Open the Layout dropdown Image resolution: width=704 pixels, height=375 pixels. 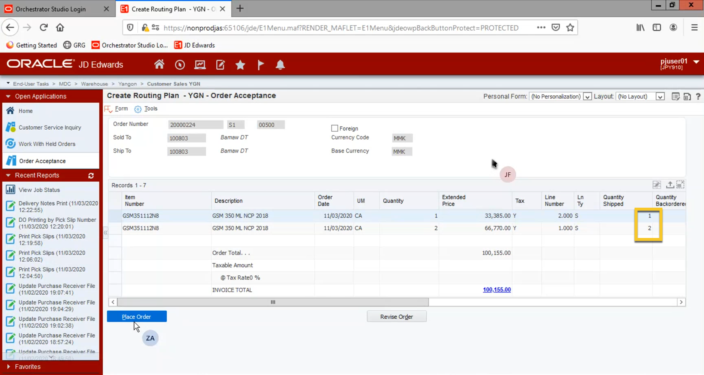tap(660, 97)
